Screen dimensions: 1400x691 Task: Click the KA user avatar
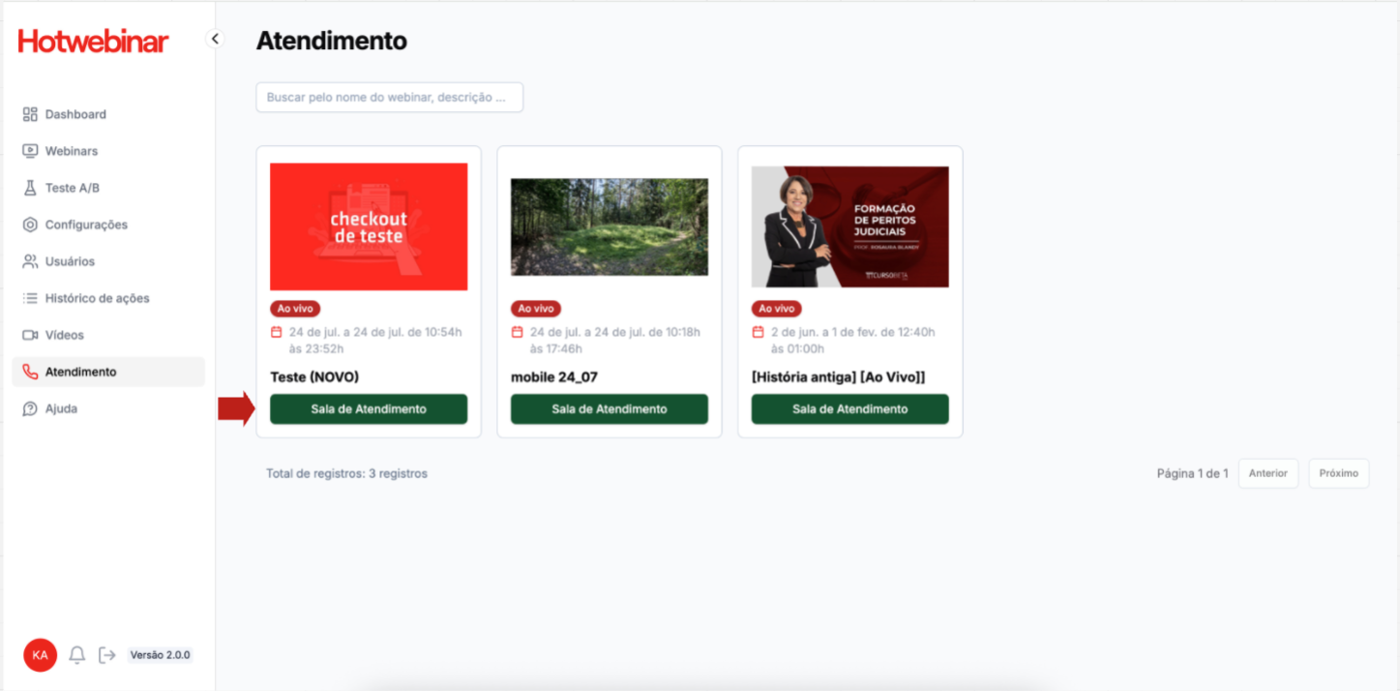coord(40,655)
